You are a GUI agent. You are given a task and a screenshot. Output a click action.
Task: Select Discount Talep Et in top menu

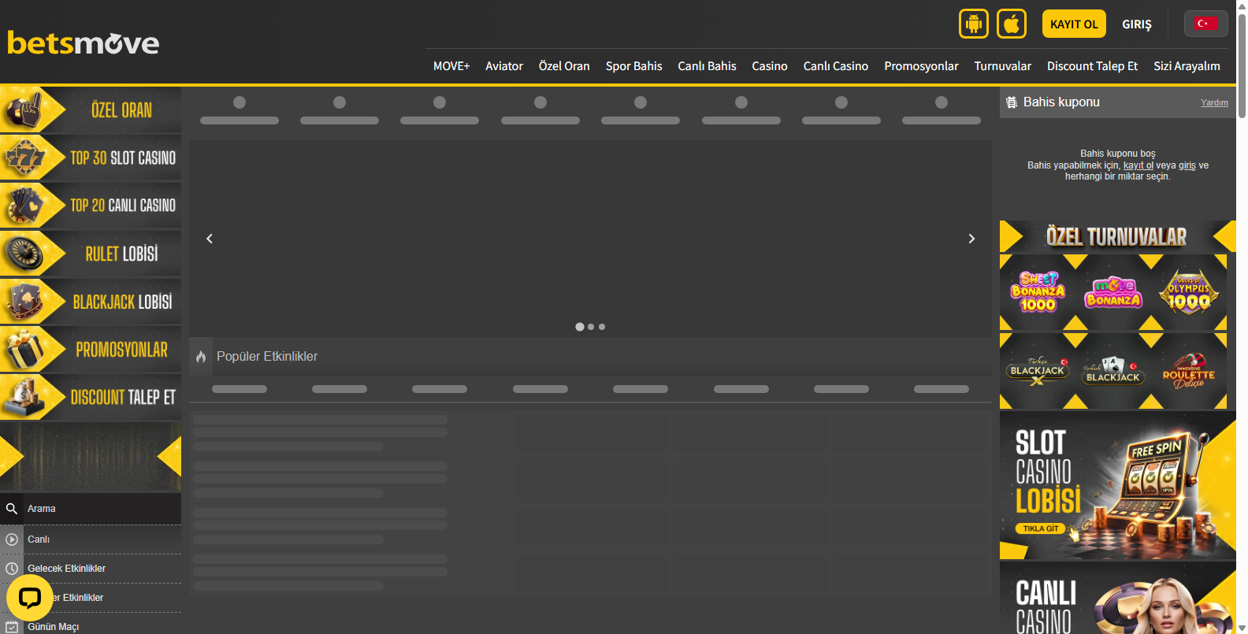point(1092,66)
